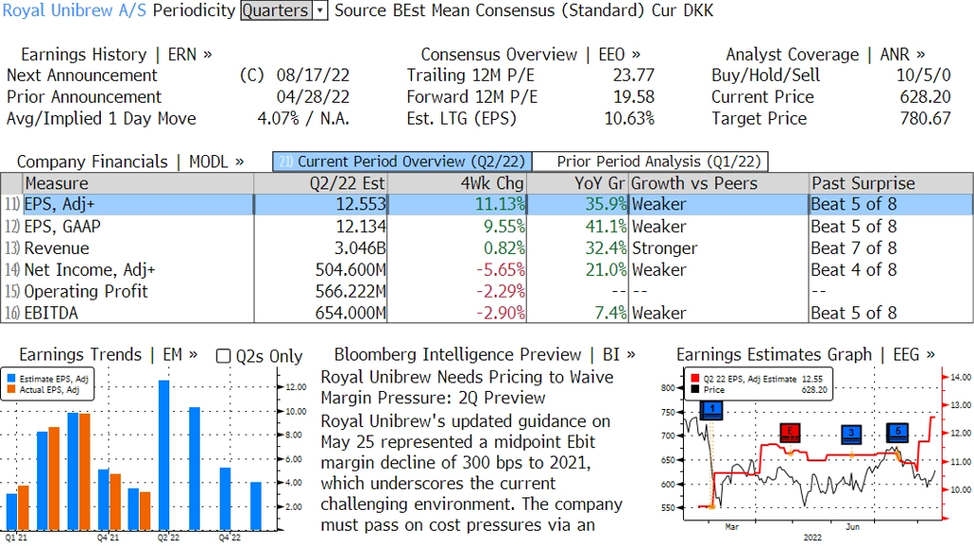
Task: Open Royal Unibrew A/S company link
Action: (74, 10)
